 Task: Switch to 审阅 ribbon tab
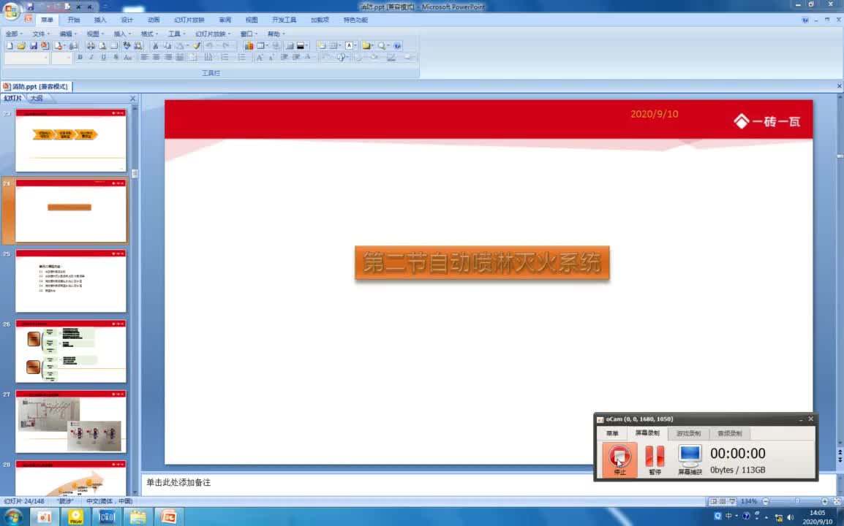tap(225, 20)
